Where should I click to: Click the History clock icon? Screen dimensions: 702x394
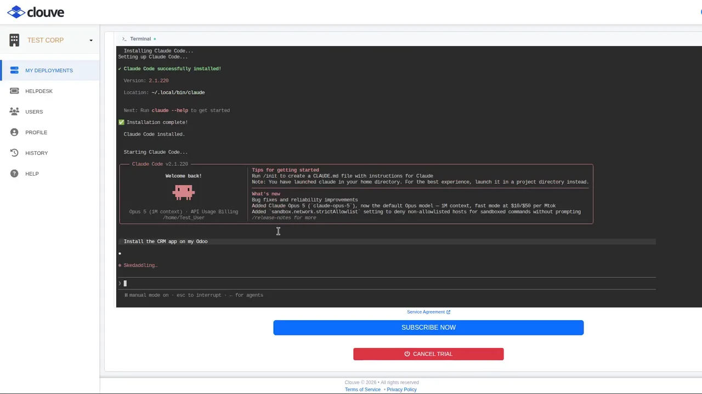tap(14, 153)
